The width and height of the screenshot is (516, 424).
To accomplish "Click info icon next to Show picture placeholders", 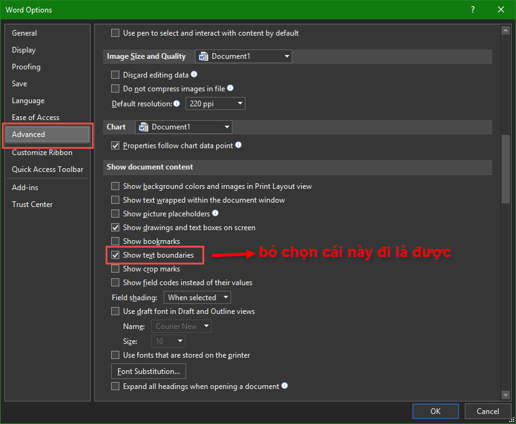I will pyautogui.click(x=216, y=213).
